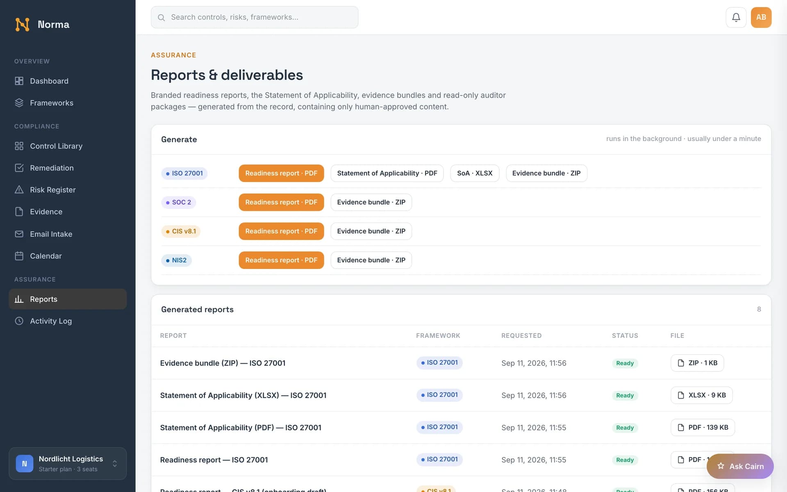The width and height of the screenshot is (787, 492).
Task: Generate ISO 27001 Evidence bundle ZIP
Action: tap(546, 173)
